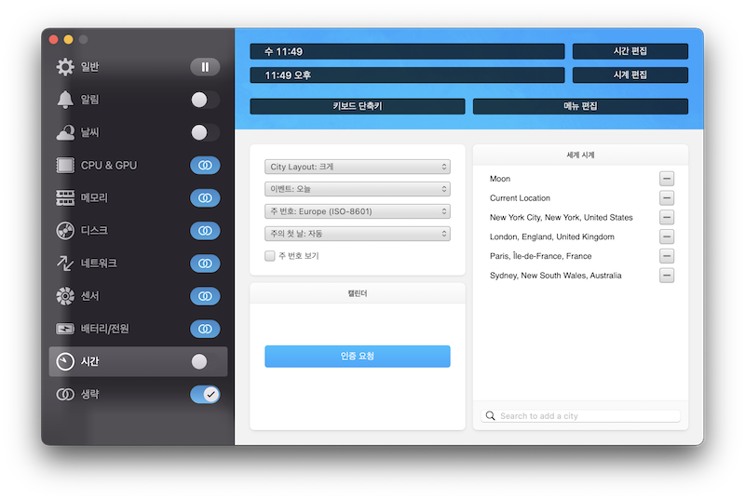Select the 시간 sidebar item
The image size is (745, 500).
tap(138, 361)
